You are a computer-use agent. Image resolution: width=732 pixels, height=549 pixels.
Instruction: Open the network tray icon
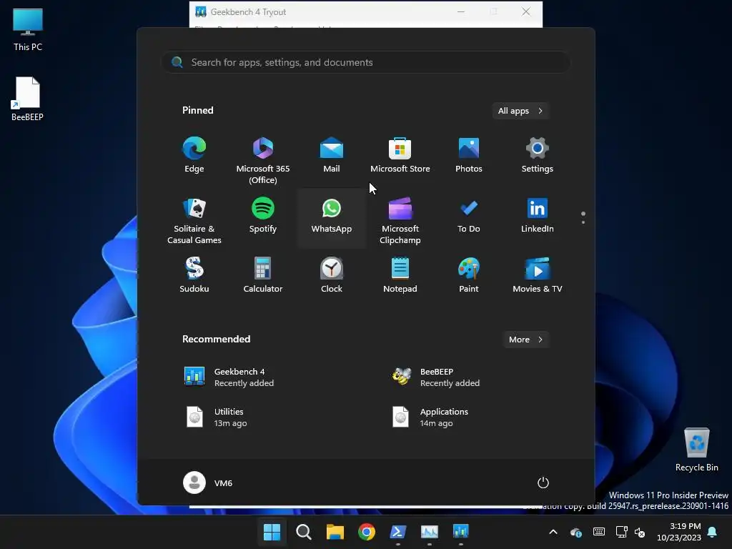pos(621,532)
